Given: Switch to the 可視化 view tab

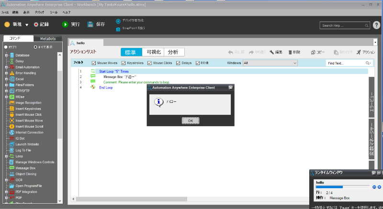Looking at the screenshot, I should coord(154,52).
